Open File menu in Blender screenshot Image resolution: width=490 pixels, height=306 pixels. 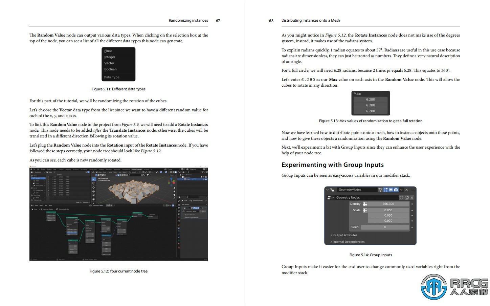34,169
